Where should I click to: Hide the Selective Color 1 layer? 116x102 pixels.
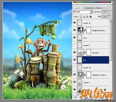[74, 75]
